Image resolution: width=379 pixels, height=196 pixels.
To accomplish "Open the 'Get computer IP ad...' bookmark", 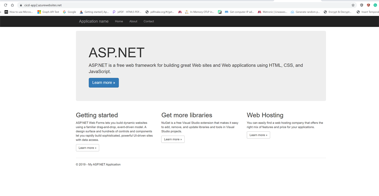I will coord(239,12).
